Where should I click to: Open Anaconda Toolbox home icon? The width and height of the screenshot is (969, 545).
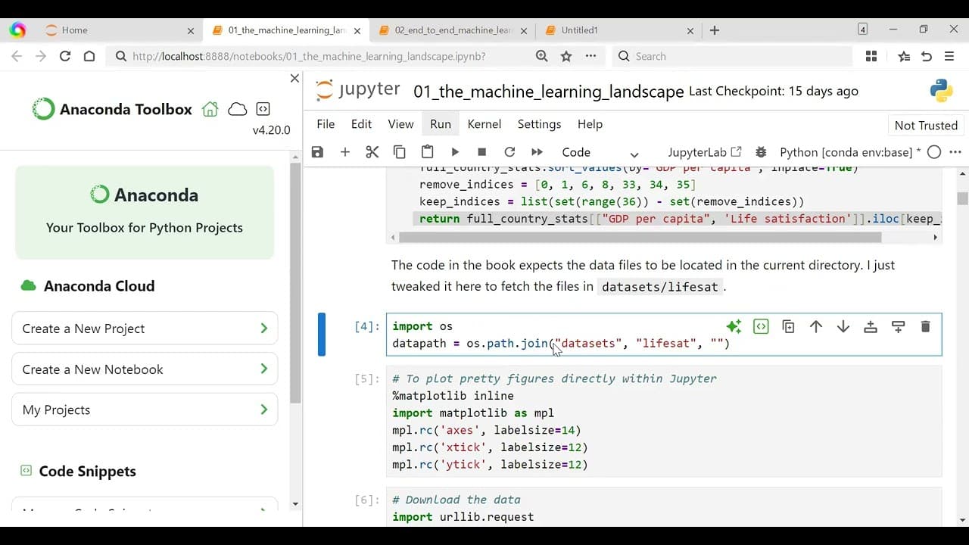click(x=210, y=109)
